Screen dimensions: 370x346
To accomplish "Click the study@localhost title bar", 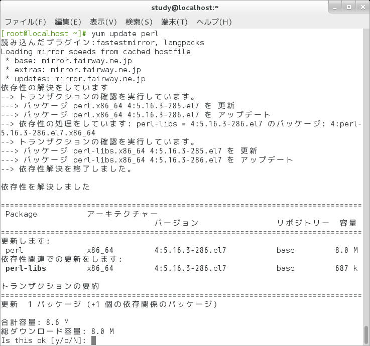I will click(x=185, y=7).
